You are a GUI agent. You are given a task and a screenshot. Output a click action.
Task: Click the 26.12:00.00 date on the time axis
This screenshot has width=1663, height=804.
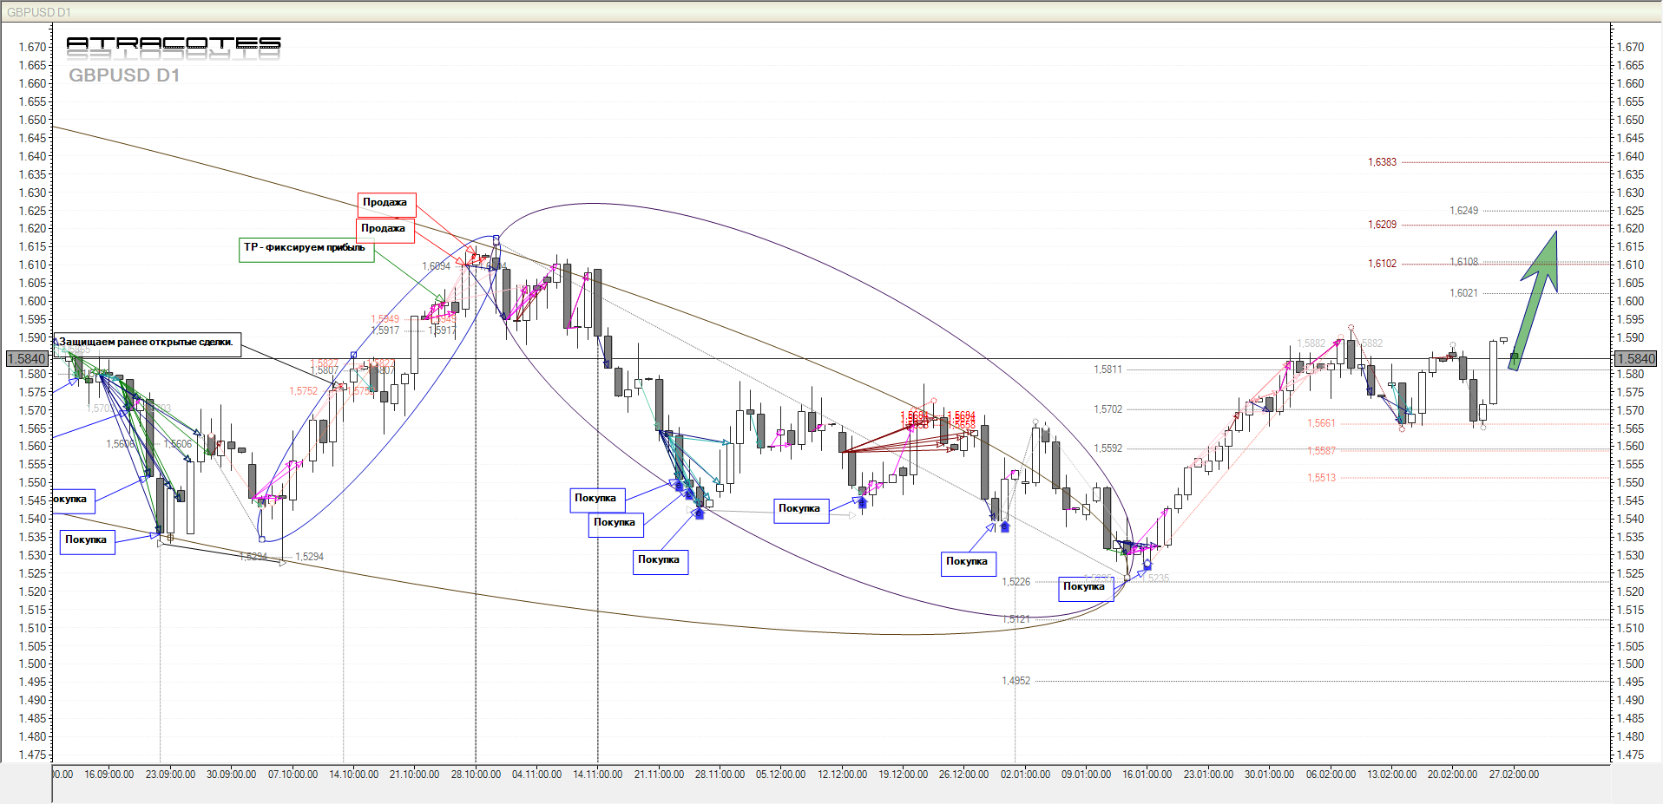tap(963, 775)
